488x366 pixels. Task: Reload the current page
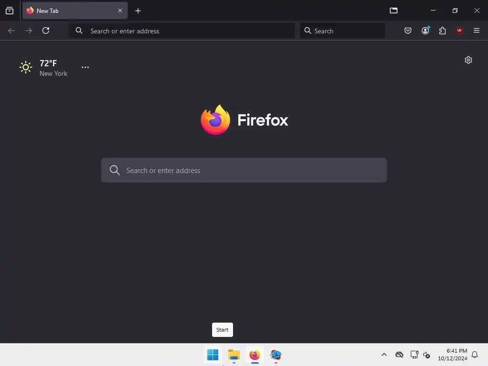(x=46, y=30)
